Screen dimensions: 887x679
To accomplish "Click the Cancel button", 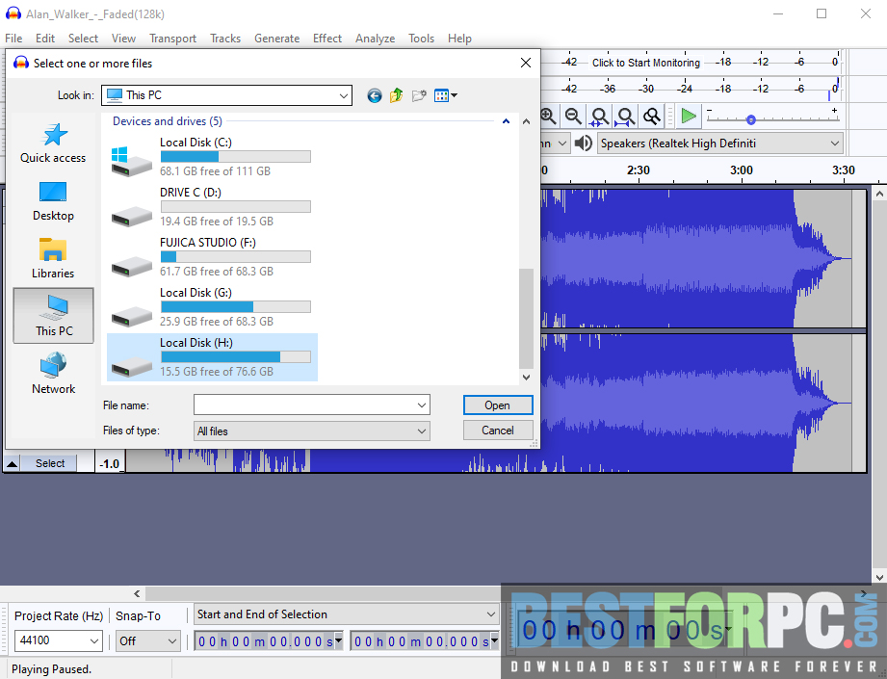I will (x=498, y=430).
